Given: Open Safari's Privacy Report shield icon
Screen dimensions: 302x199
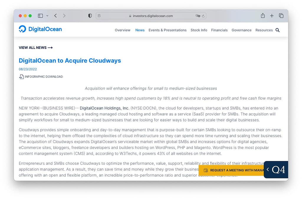Looking at the screenshot, I should (90, 16).
